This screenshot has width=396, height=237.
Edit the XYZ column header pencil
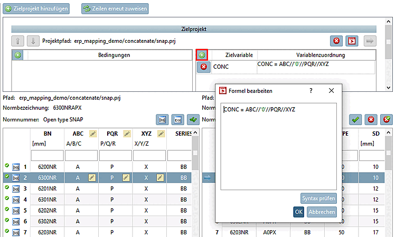tap(161, 134)
